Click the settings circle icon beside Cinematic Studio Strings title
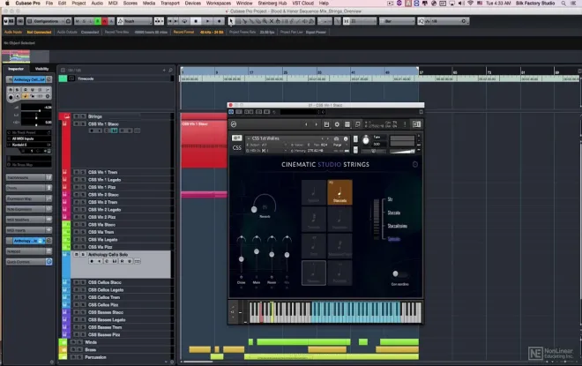The image size is (582, 366). 415,164
